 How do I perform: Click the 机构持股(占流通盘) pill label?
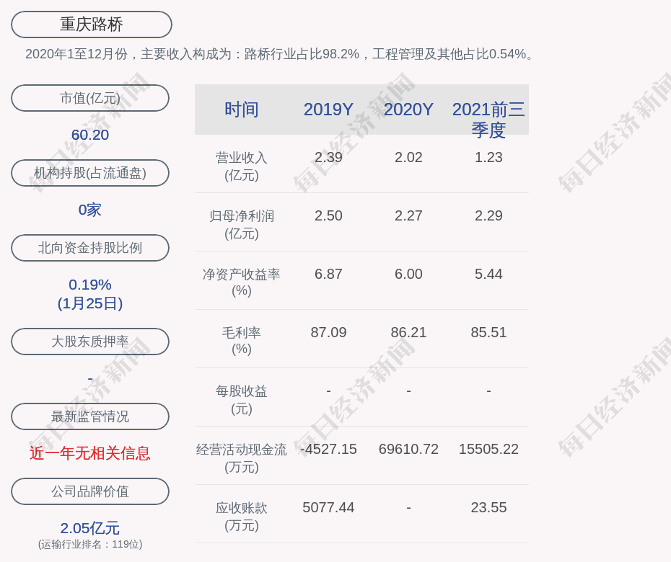(x=90, y=173)
